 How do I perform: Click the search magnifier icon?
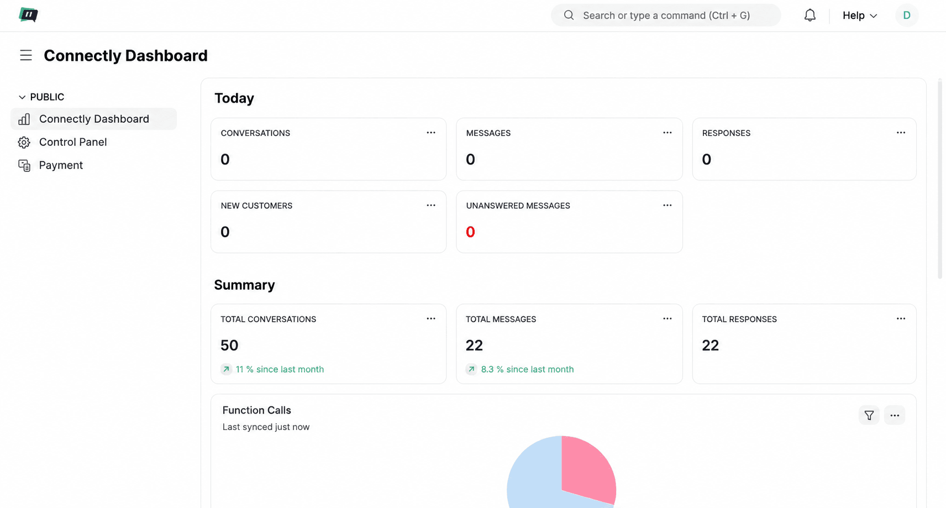(569, 15)
